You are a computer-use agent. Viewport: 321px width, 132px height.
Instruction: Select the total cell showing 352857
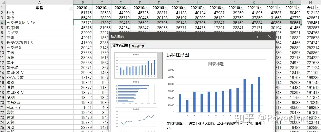(x=311, y=28)
